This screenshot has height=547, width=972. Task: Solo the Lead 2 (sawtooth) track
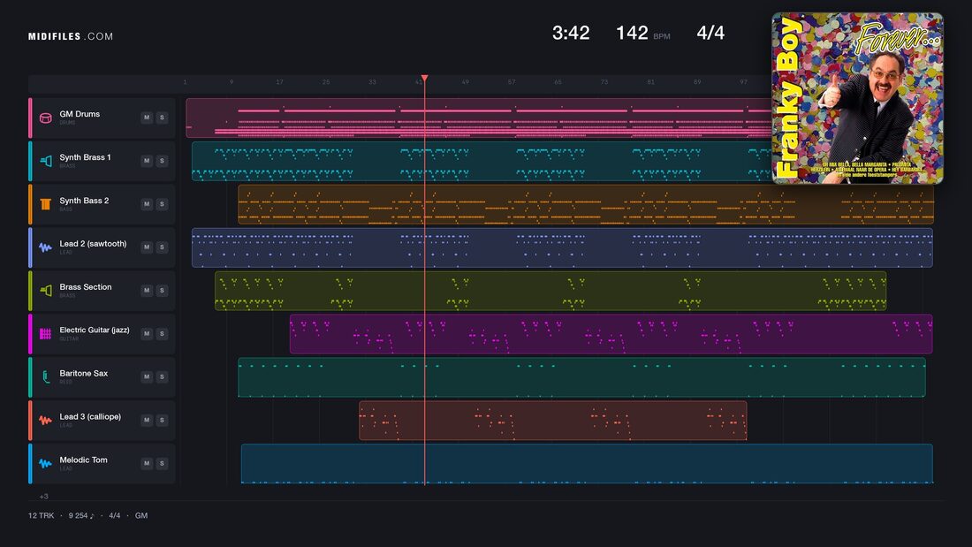[x=162, y=247]
